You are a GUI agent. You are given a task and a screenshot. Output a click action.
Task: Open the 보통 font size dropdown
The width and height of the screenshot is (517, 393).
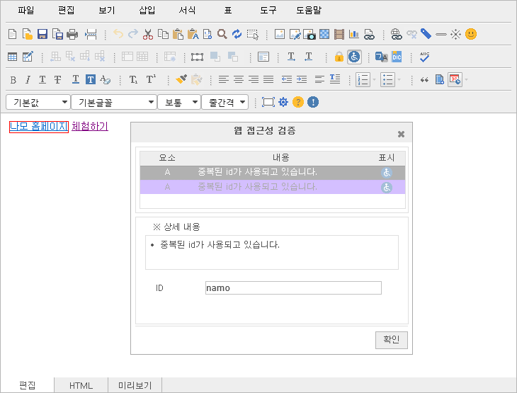pyautogui.click(x=179, y=102)
